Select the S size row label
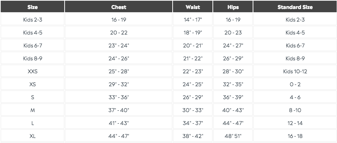Image resolution: width=337 pixels, height=143 pixels. (x=32, y=97)
